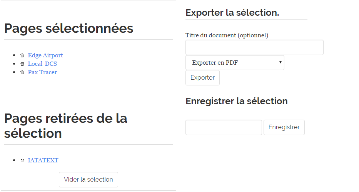
Task: Remove Edge Airport using its trash icon
Action: pos(22,55)
